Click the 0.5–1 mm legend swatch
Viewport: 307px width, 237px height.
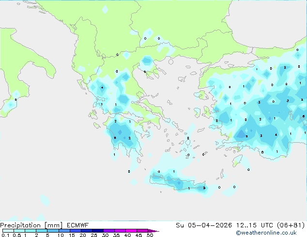click(19, 231)
